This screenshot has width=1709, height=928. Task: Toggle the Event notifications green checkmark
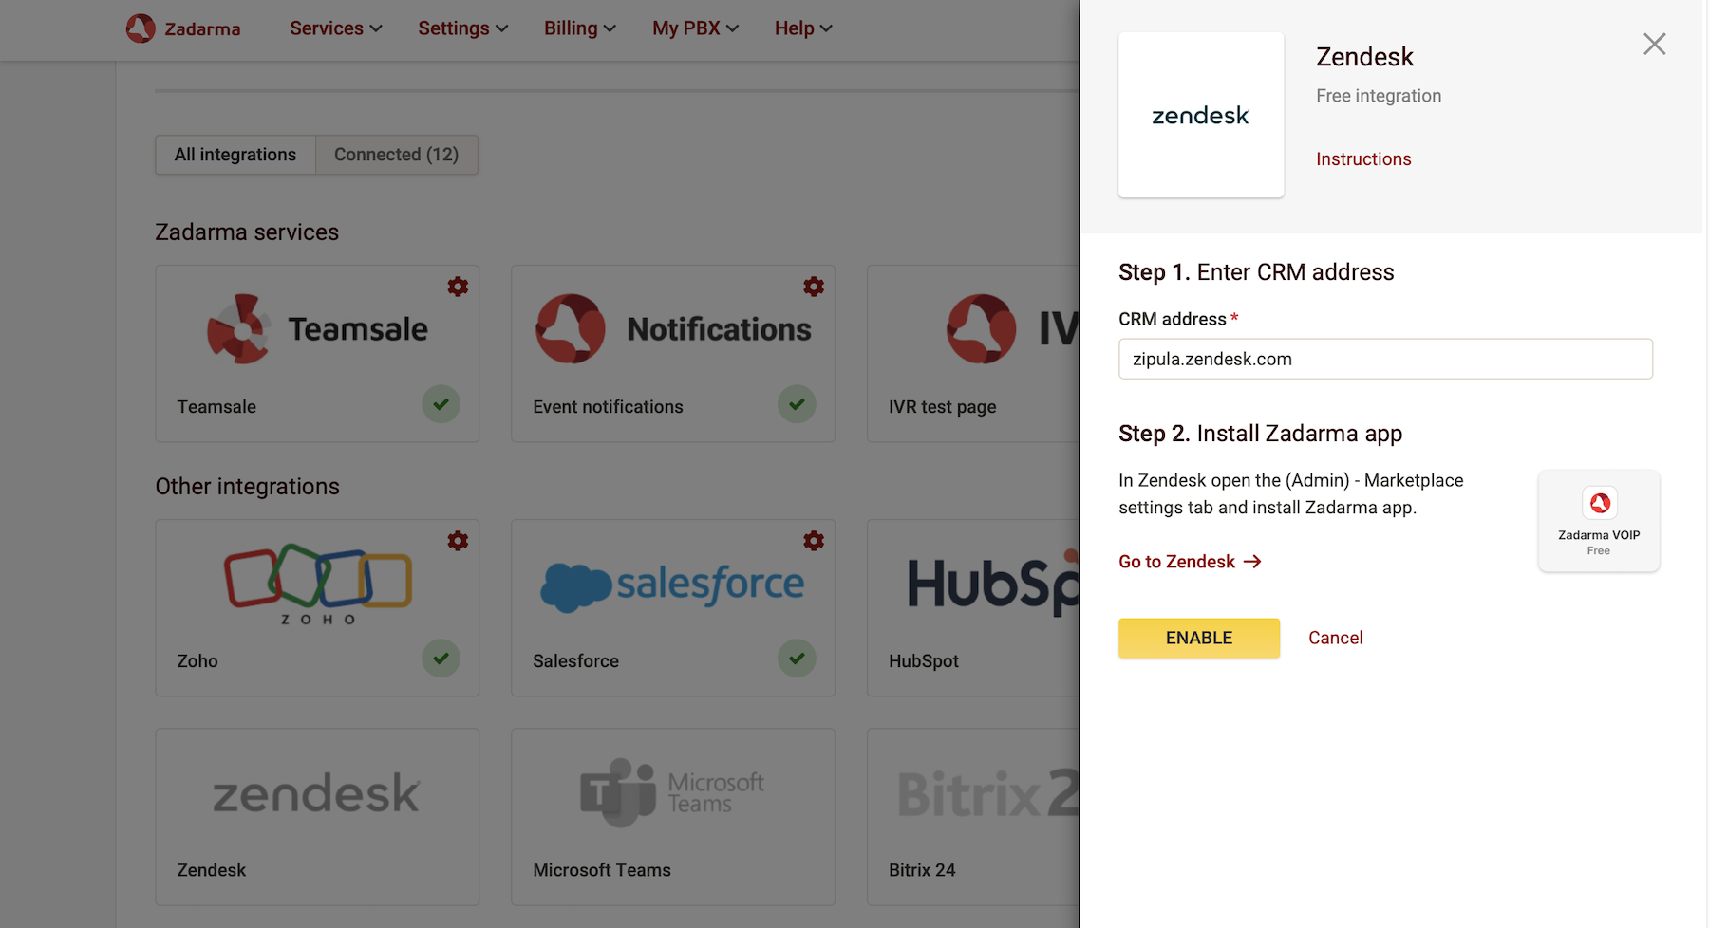click(798, 404)
